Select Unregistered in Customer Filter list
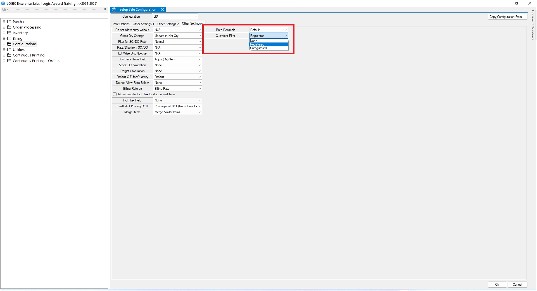Image resolution: width=537 pixels, height=291 pixels. click(258, 48)
